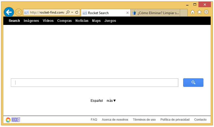The height and width of the screenshot is (127, 214).
Task: Select the Español language link
Action: (97, 101)
